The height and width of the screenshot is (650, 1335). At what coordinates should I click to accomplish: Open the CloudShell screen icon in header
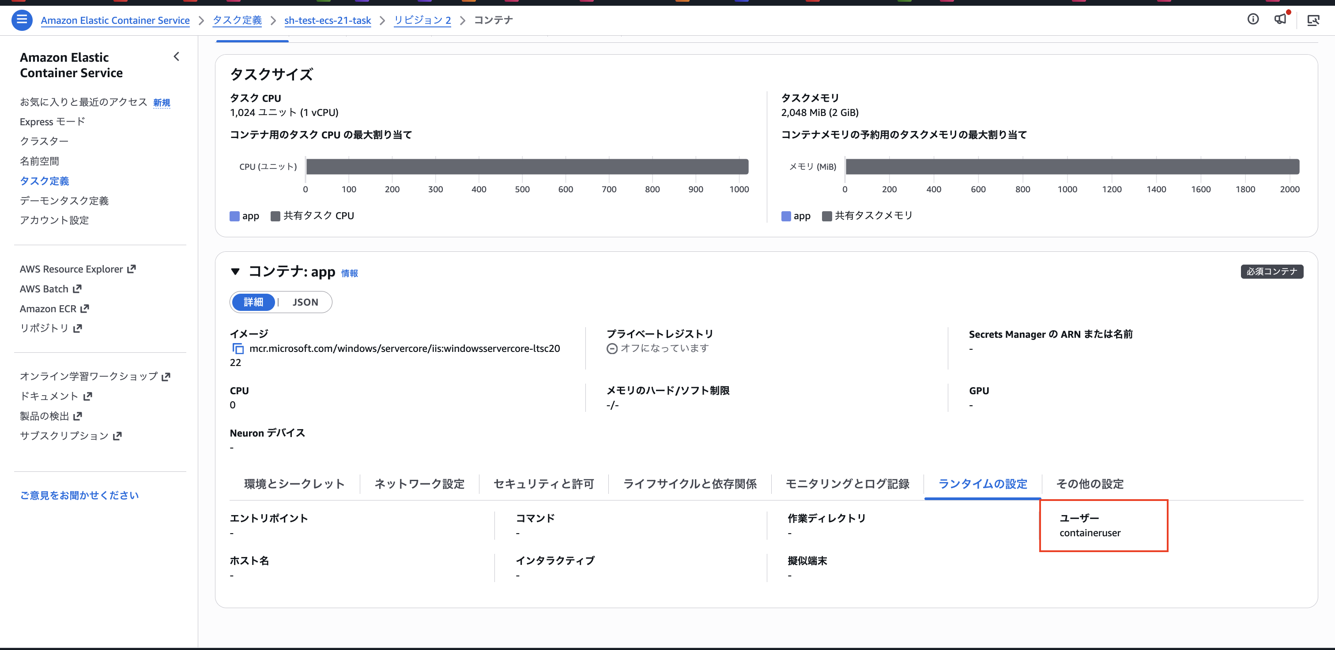(x=1313, y=20)
